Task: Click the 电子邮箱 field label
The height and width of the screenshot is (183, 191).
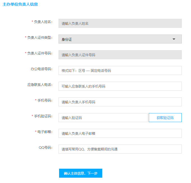Action: click(x=45, y=132)
